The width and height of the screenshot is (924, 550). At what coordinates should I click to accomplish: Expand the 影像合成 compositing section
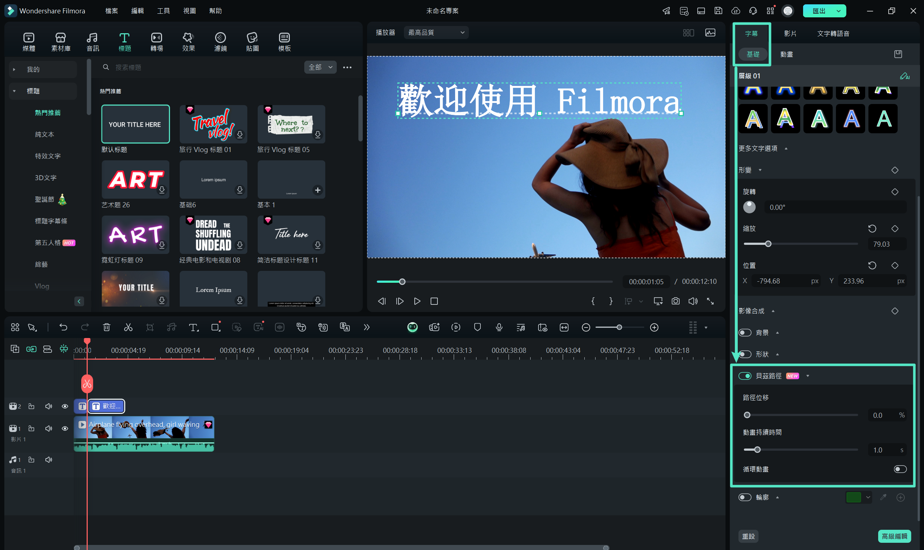pyautogui.click(x=773, y=311)
